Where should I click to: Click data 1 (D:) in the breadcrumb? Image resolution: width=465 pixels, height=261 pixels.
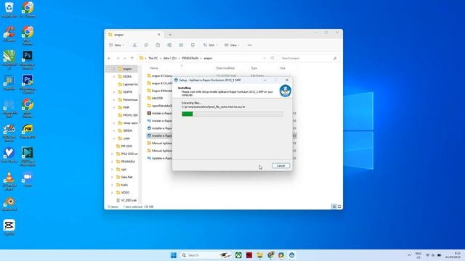tap(169, 58)
